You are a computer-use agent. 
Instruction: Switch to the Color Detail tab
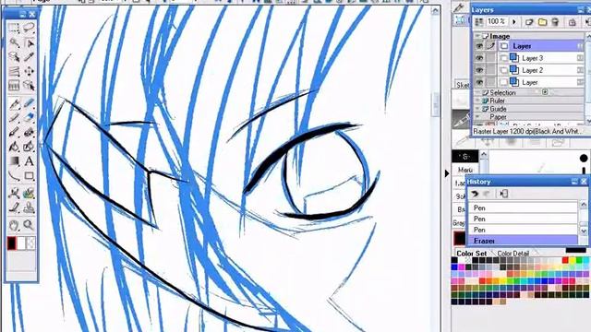pos(513,254)
